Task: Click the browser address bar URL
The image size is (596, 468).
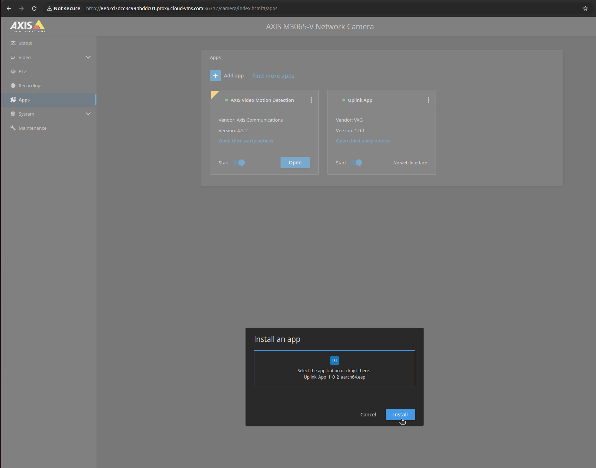Action: (182, 8)
